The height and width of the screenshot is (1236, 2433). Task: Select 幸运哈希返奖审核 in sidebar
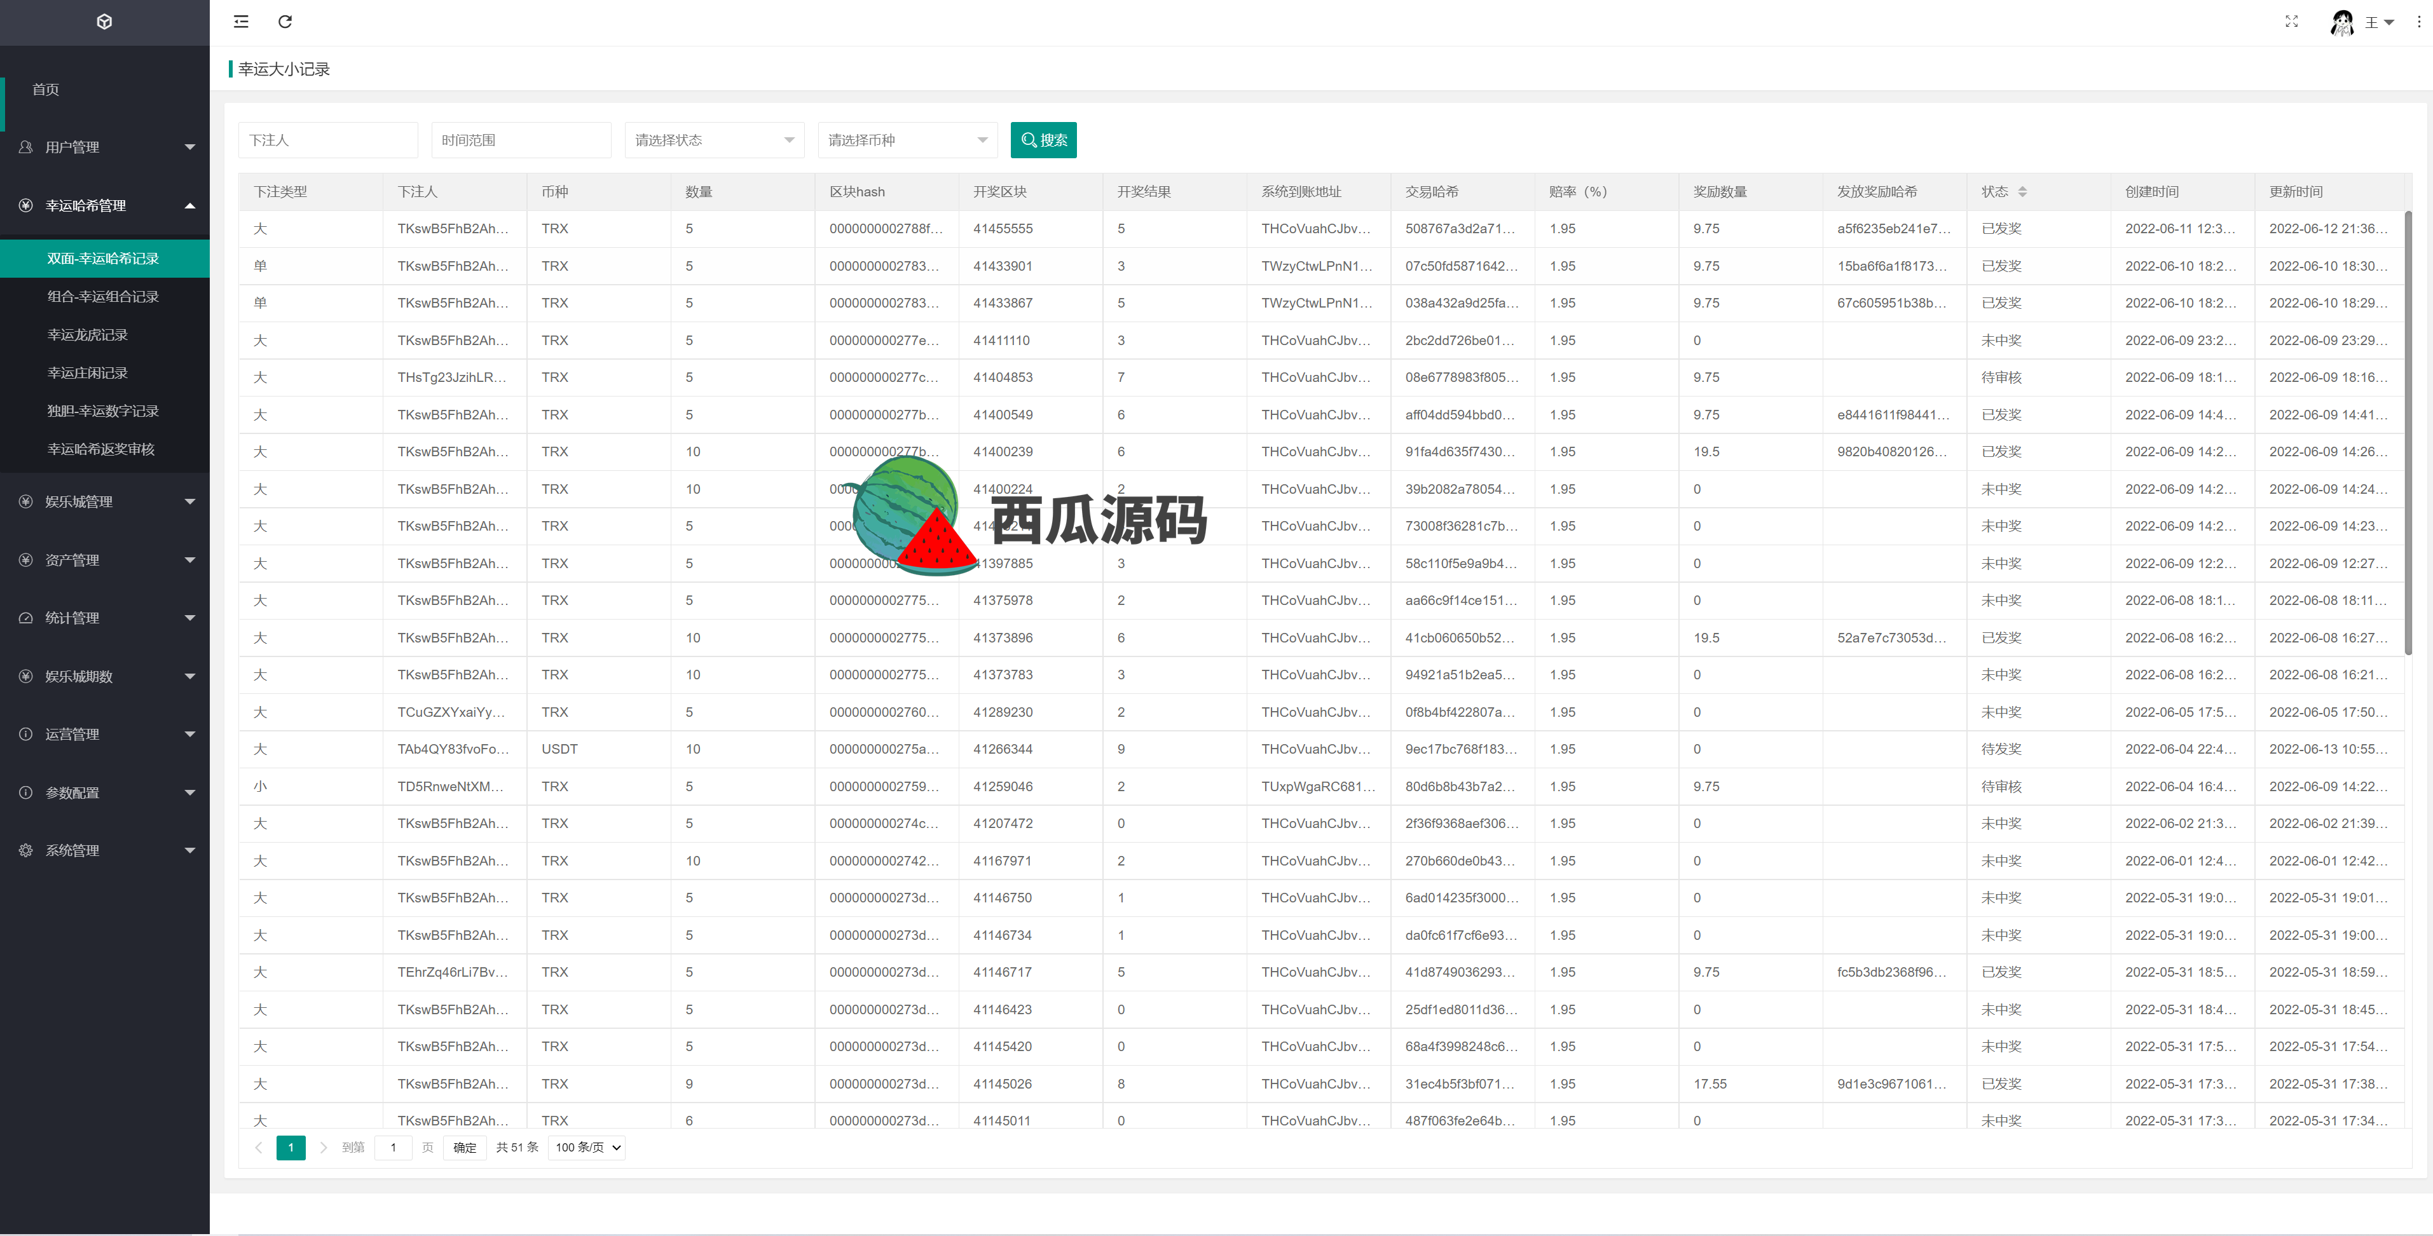point(101,449)
